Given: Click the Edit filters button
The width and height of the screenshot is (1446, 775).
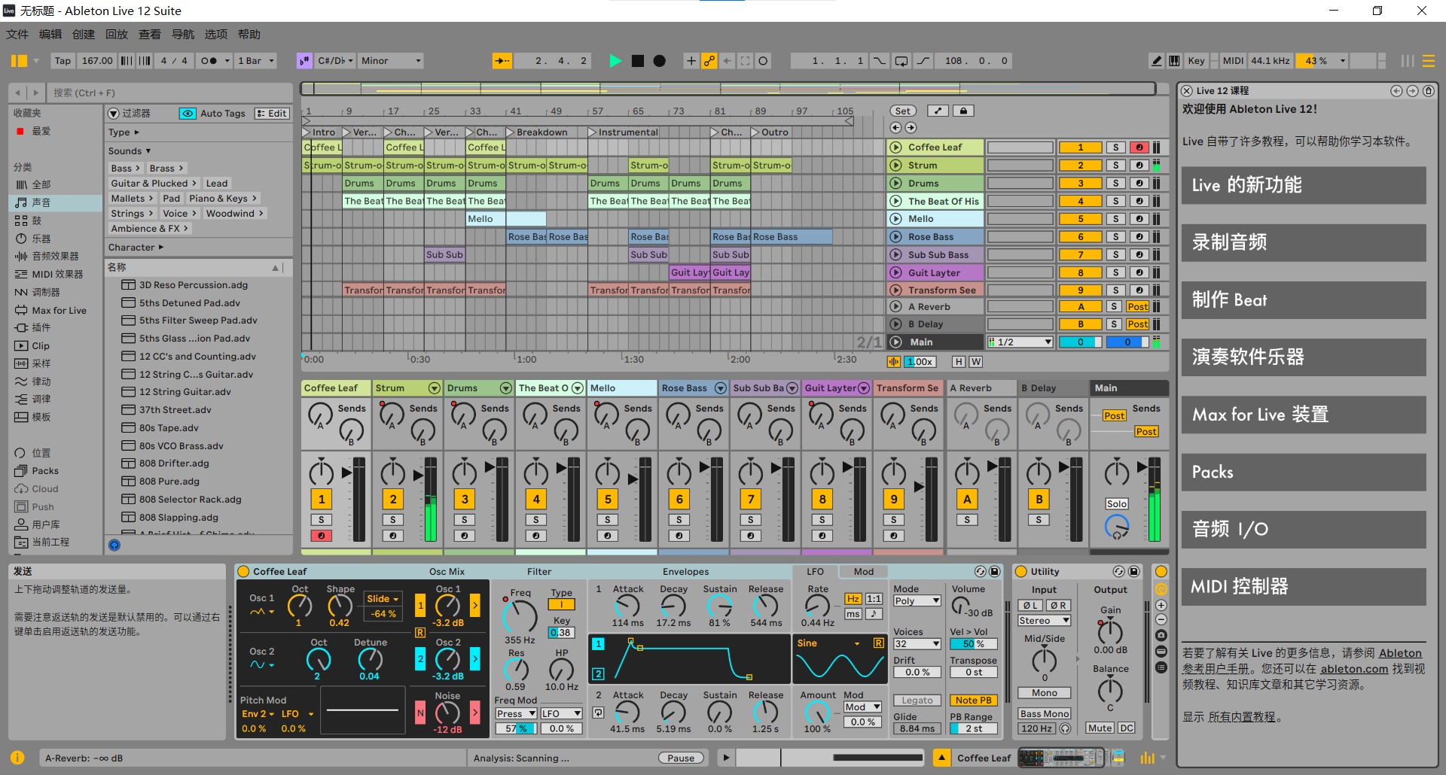Looking at the screenshot, I should click(272, 114).
